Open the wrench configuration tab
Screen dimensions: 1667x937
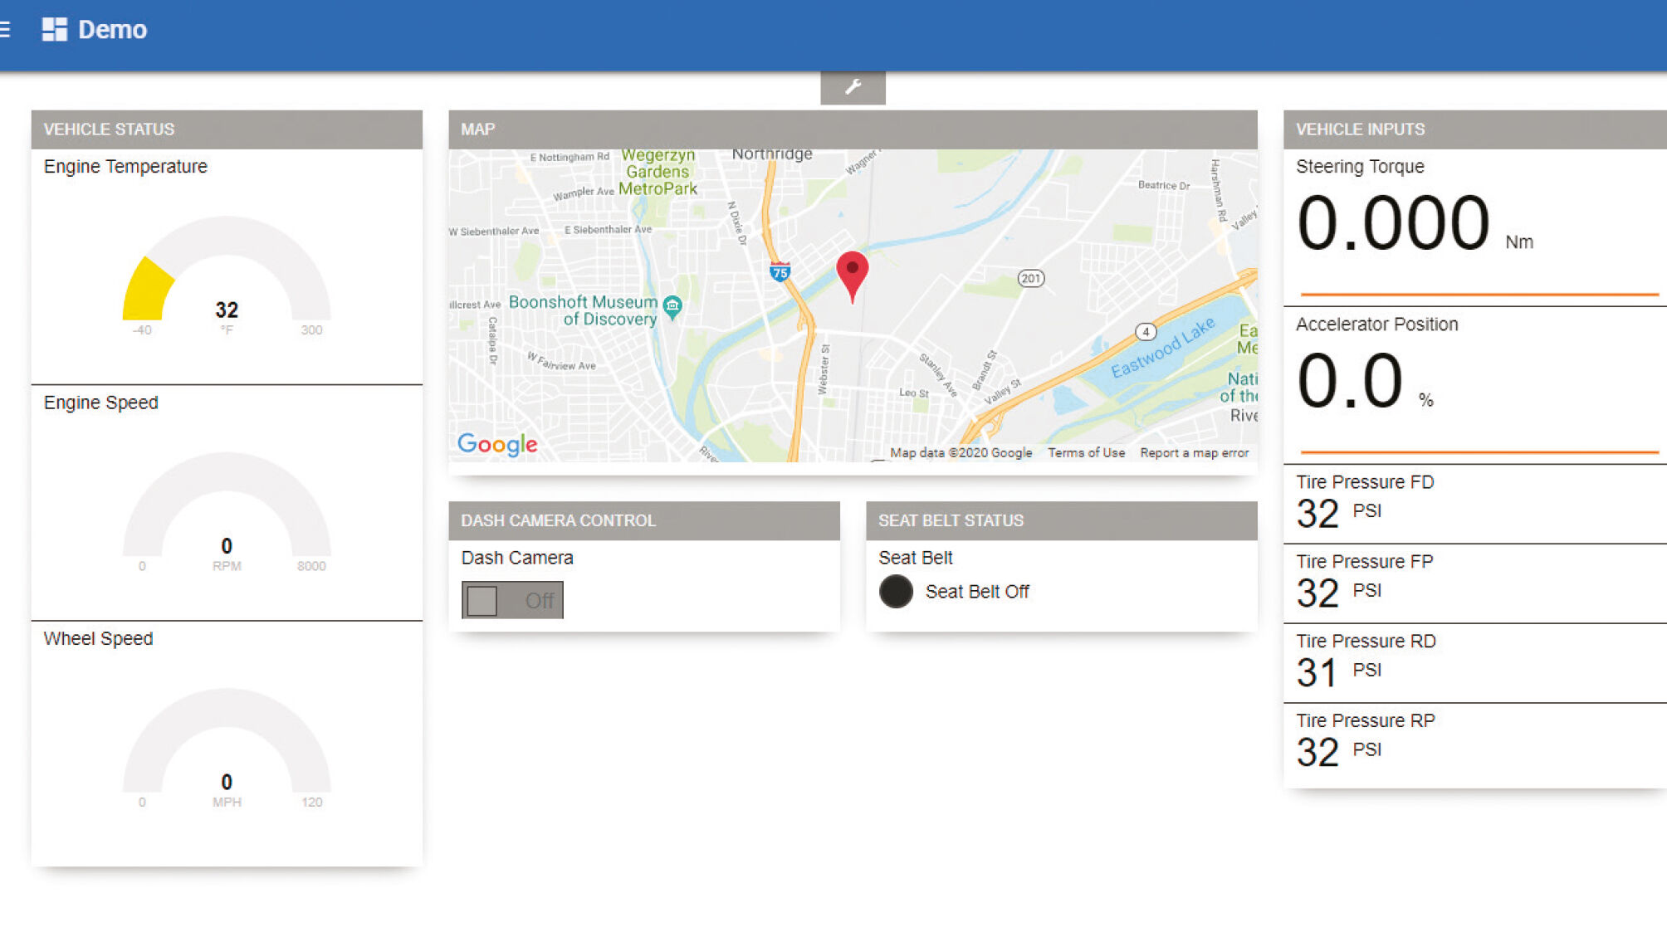click(853, 87)
